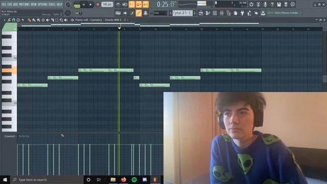
Task: Click the 140 tempo field
Action: [x=107, y=5]
